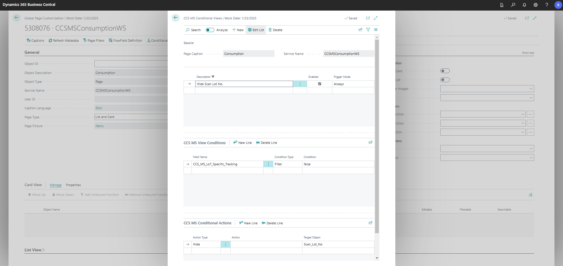The height and width of the screenshot is (266, 563).
Task: Open Description column filter dropdown
Action: pos(213,77)
